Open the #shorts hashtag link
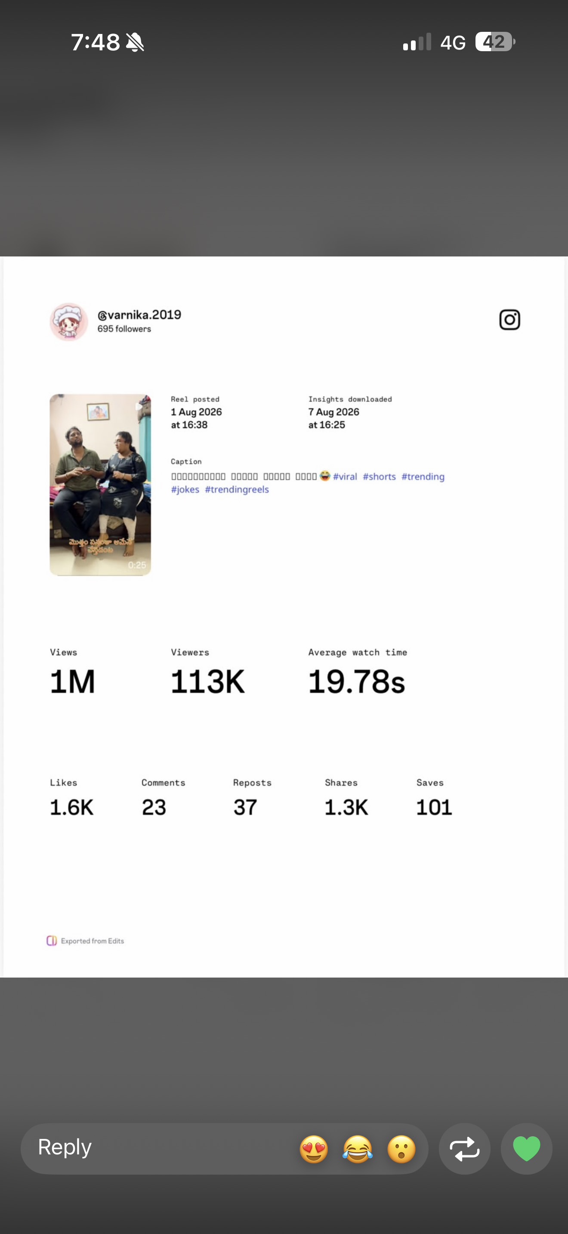The image size is (568, 1234). pos(379,477)
